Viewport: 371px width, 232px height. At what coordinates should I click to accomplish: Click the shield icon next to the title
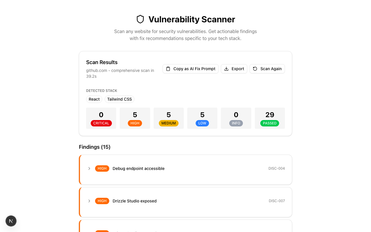point(140,19)
